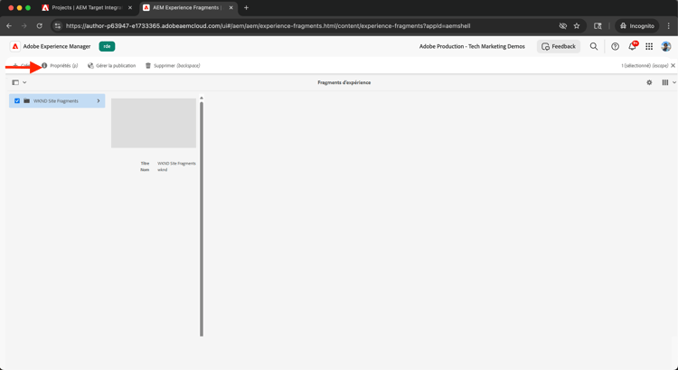Screen dimensions: 678x370
Task: Go forward in browser history
Action: pyautogui.click(x=24, y=26)
